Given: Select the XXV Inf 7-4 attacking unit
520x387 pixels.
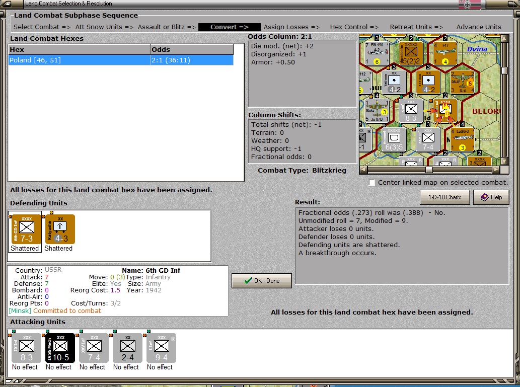Looking at the screenshot, I should (x=94, y=348).
